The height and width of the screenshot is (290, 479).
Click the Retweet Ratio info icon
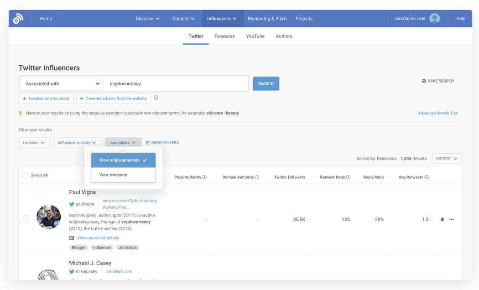pyautogui.click(x=349, y=177)
